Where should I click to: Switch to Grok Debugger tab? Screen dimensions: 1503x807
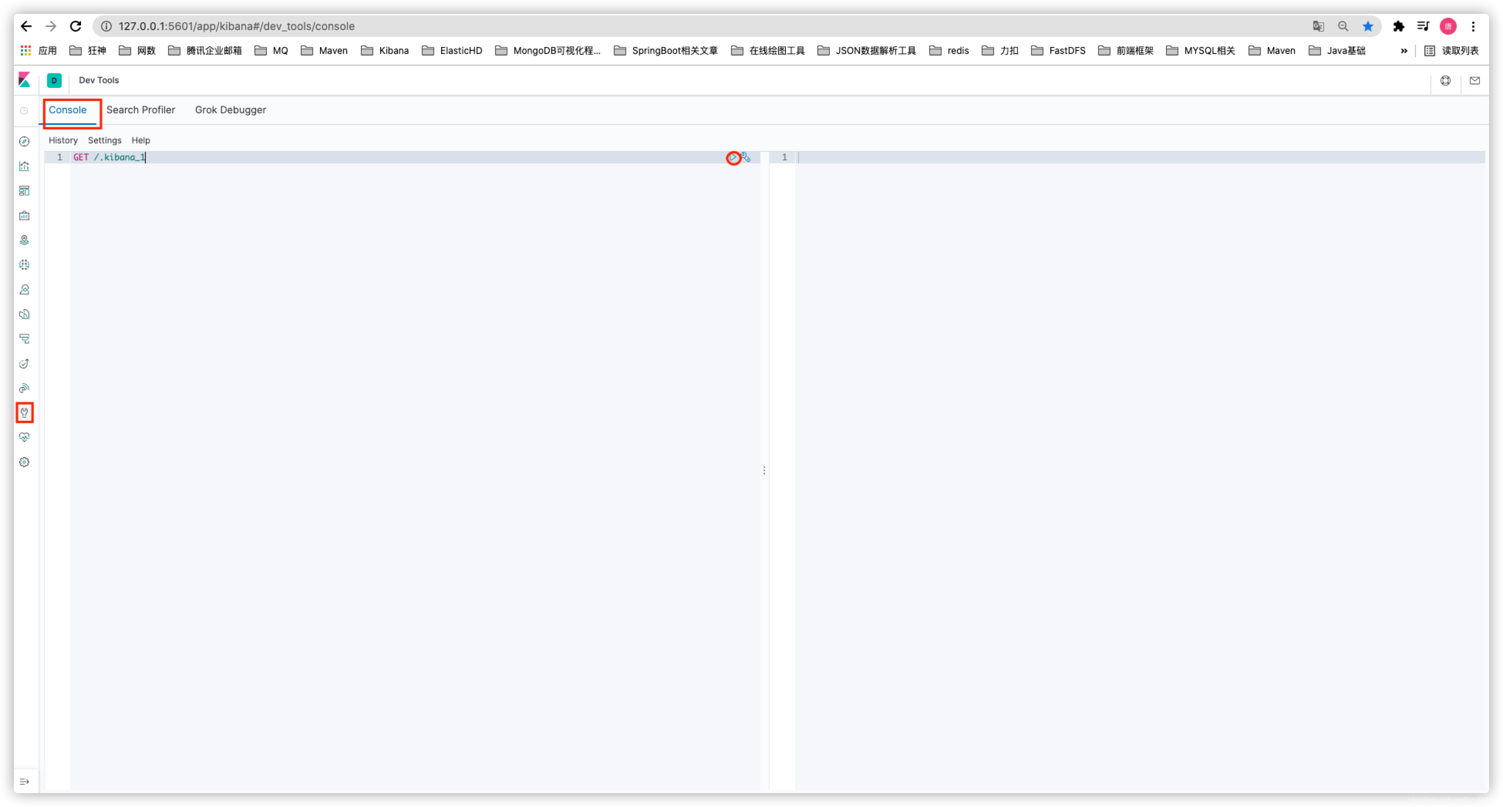[x=231, y=109]
